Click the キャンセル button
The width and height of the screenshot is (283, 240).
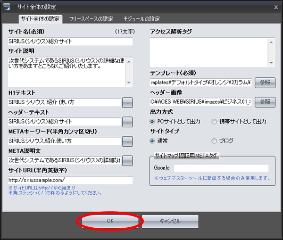coord(170,221)
